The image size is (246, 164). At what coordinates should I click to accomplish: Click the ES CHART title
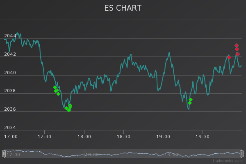[x=123, y=8]
